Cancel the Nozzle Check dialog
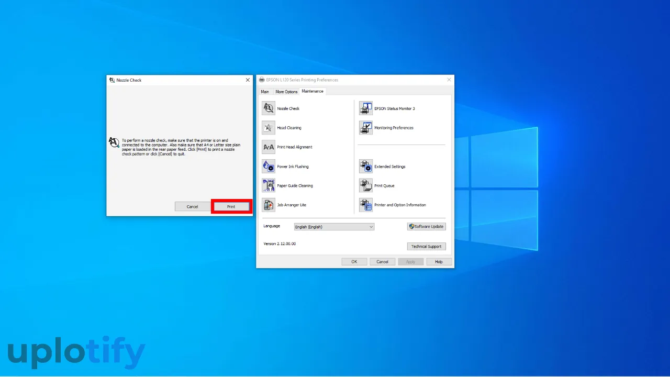The height and width of the screenshot is (377, 670). click(193, 206)
